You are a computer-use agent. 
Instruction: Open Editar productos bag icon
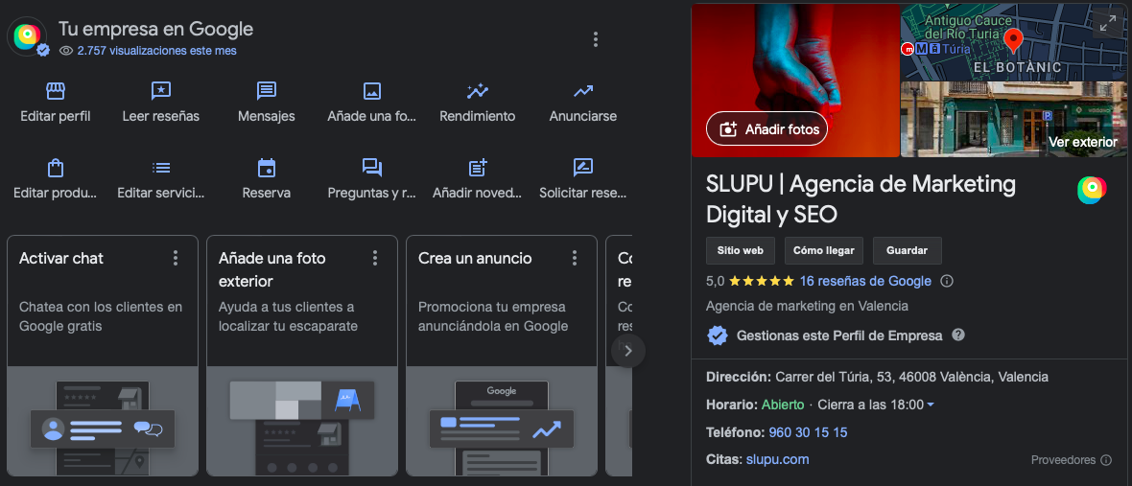(56, 168)
